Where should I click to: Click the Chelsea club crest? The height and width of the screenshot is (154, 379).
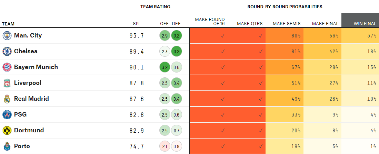click(7, 51)
